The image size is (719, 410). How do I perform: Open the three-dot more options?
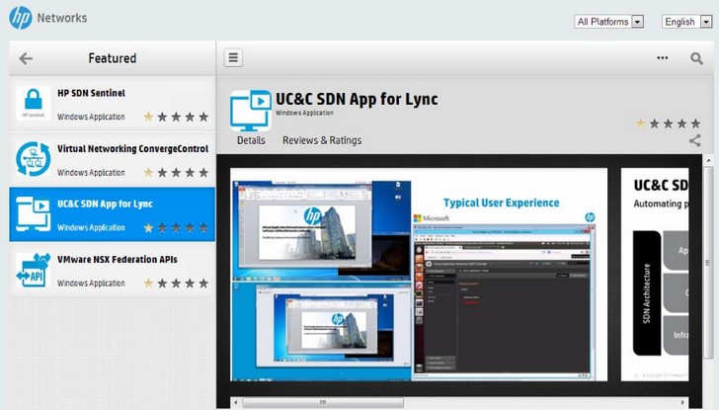coord(662,57)
